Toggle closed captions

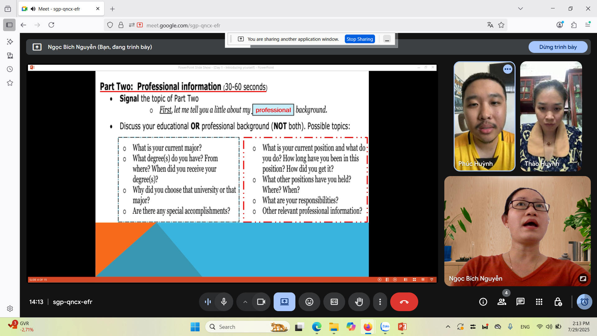[334, 302]
